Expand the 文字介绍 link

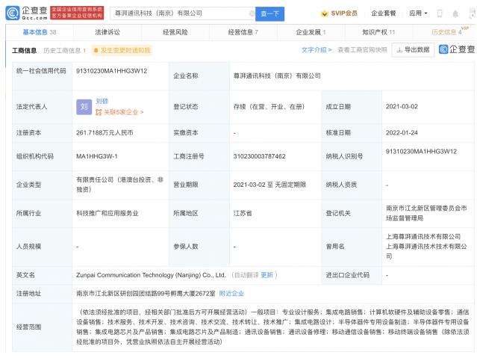pyautogui.click(x=317, y=49)
